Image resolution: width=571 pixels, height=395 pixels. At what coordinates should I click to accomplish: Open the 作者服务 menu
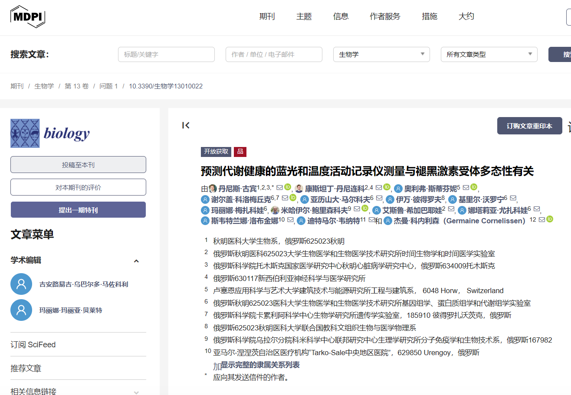tap(385, 16)
